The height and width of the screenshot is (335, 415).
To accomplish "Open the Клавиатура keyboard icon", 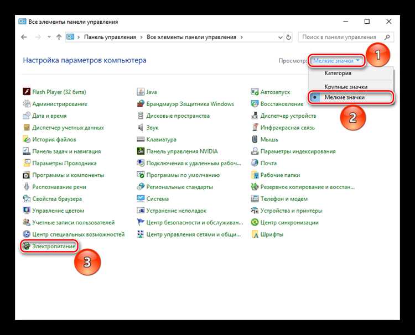I will (x=141, y=139).
